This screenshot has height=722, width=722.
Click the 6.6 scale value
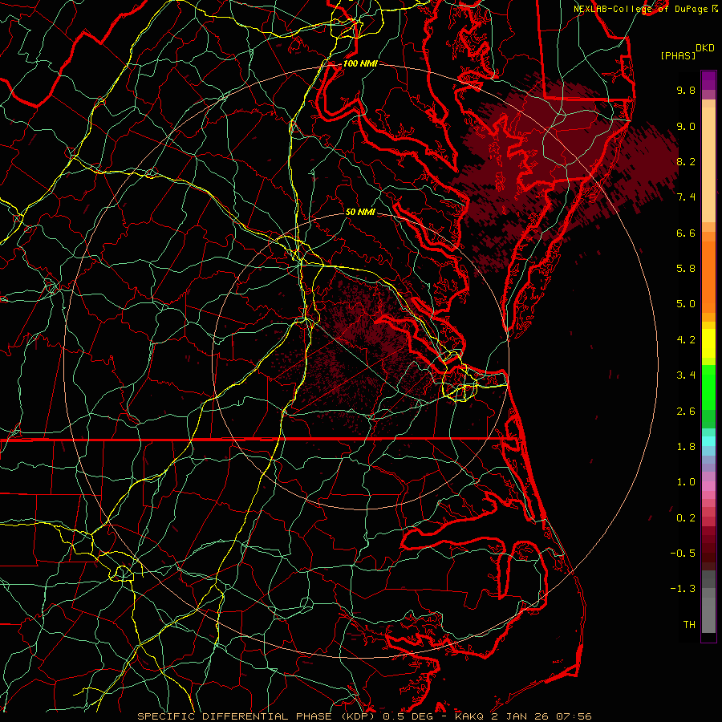coord(686,233)
